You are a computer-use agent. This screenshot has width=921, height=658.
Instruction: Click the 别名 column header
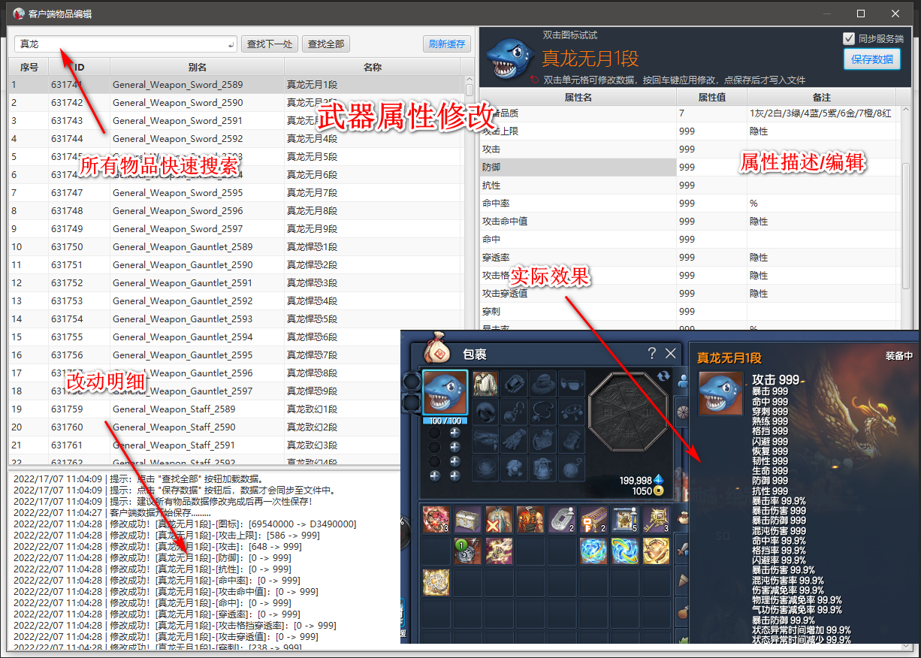198,67
